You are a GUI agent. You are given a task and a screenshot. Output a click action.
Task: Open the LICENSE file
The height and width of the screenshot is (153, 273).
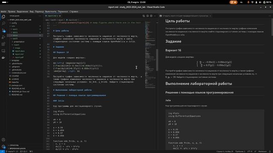click(15, 79)
